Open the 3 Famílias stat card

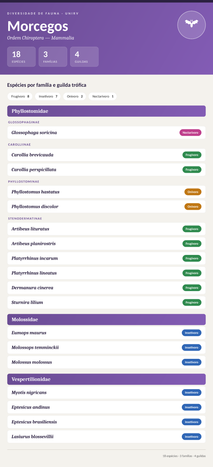tap(53, 57)
